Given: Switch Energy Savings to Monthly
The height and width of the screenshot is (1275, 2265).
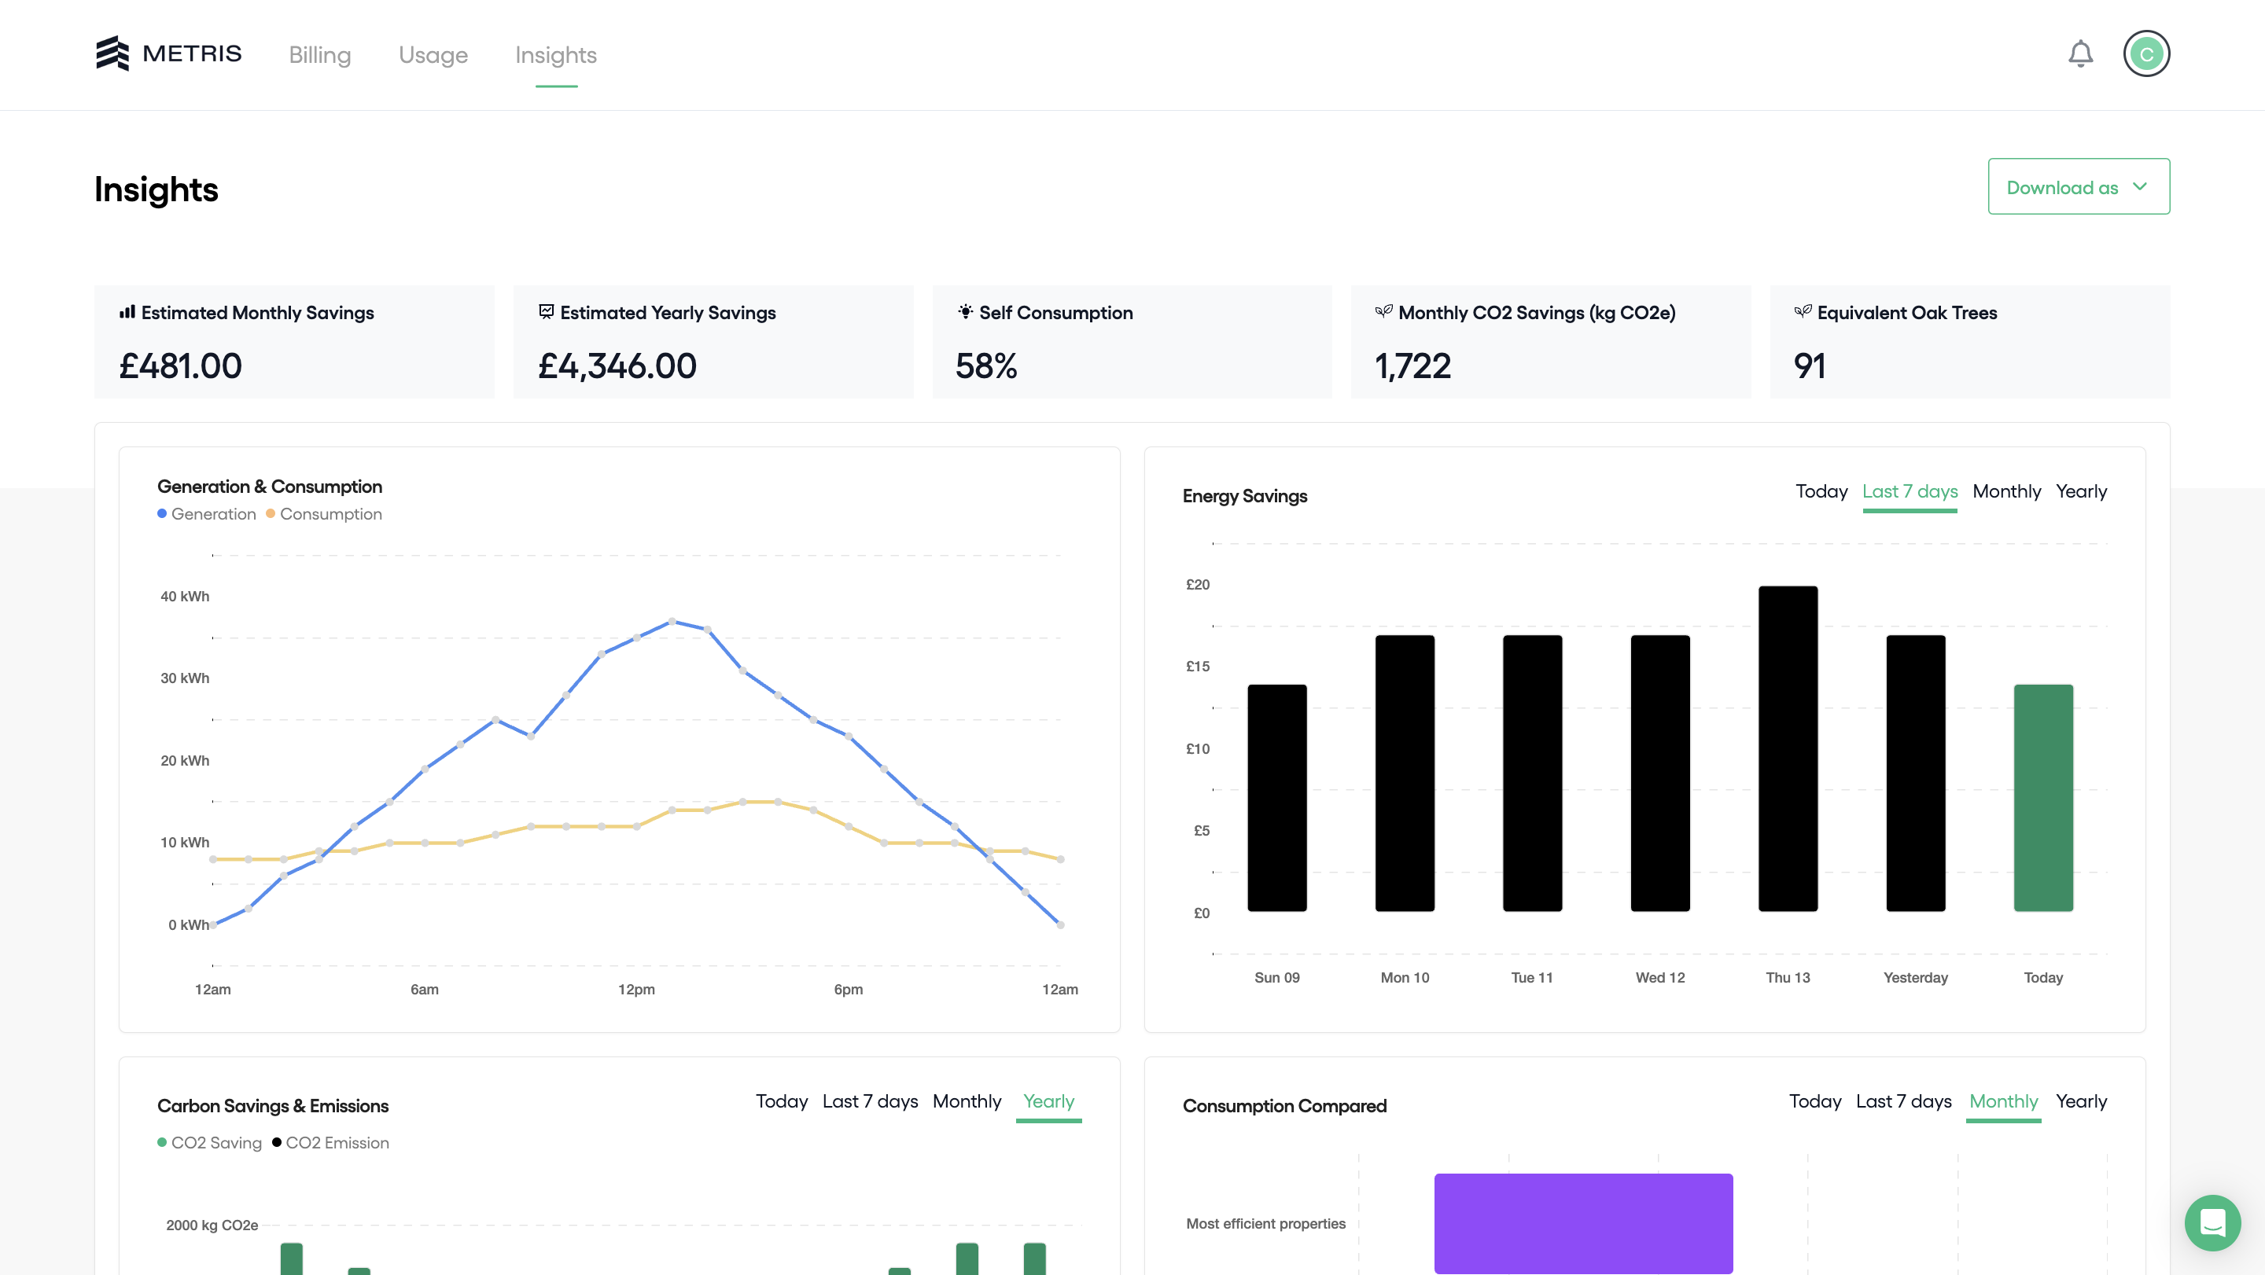Looking at the screenshot, I should tap(2006, 491).
